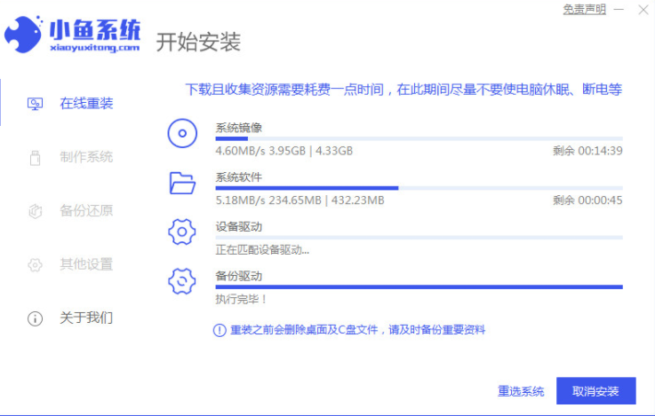This screenshot has height=416, width=655.
Task: Click the 重装之前会删除桌面及C盘文件 warning text
Action: 357,330
